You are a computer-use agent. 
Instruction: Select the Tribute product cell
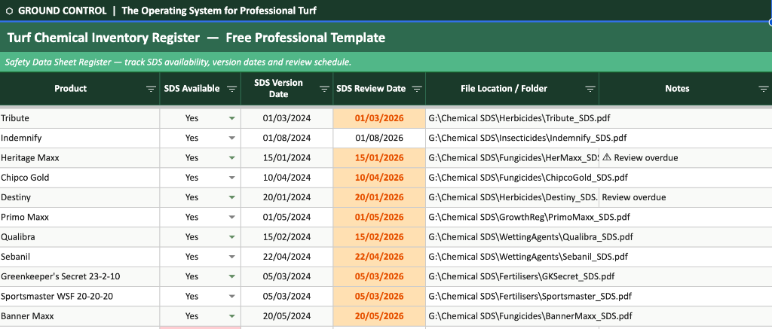point(80,118)
